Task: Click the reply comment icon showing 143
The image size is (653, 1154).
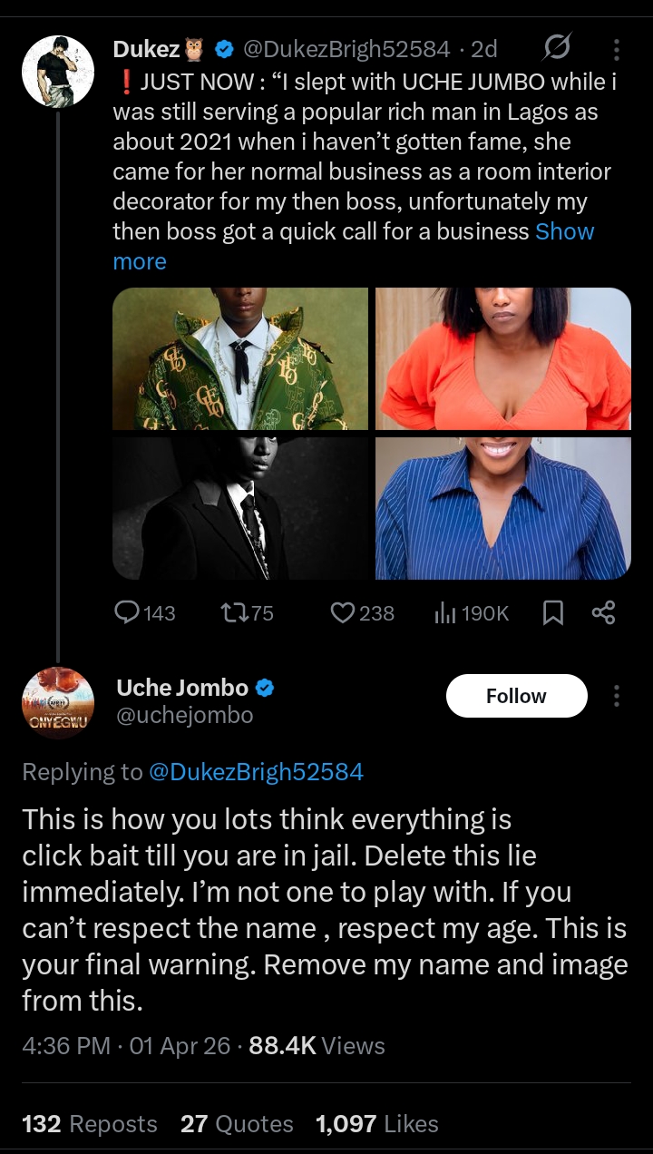Action: [x=127, y=613]
